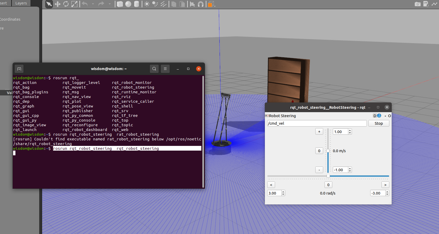
Task: Click the horizontal angular velocity slider handle
Action: tap(328, 176)
